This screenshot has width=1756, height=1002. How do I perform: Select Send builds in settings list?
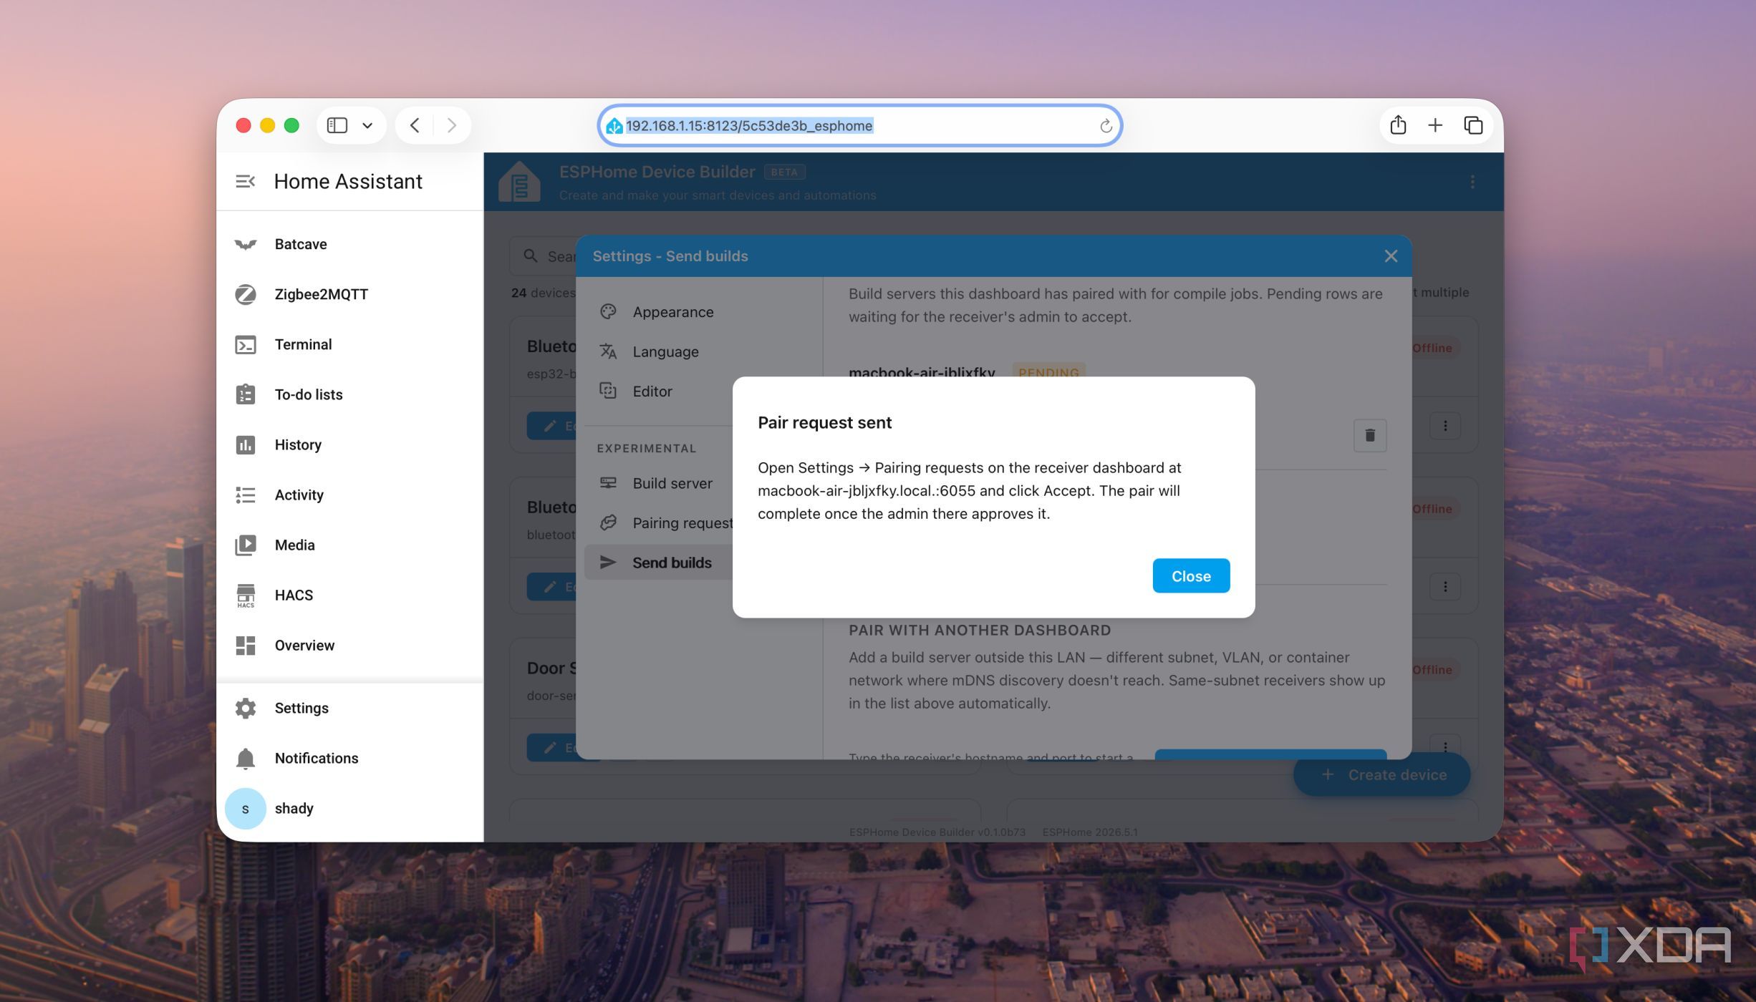[657, 563]
